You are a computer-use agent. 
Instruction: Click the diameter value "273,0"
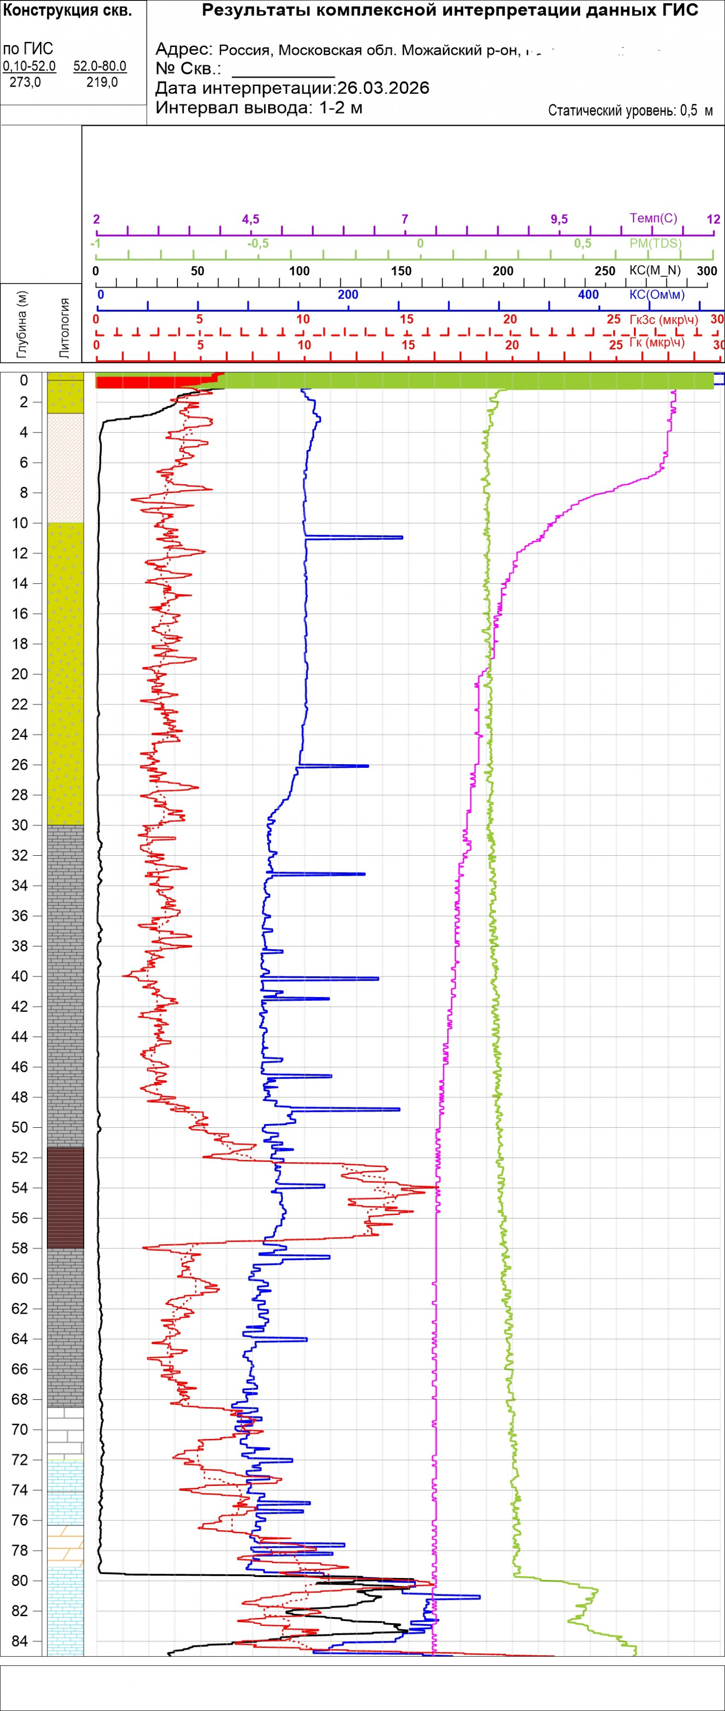click(x=25, y=82)
